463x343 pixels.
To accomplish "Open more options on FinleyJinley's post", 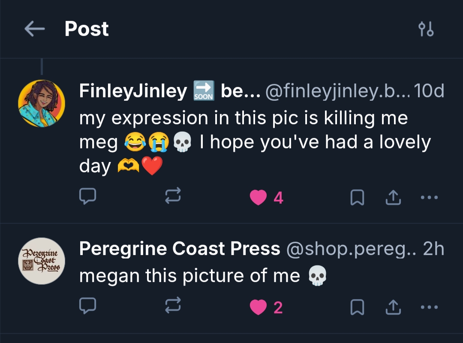I will [429, 198].
